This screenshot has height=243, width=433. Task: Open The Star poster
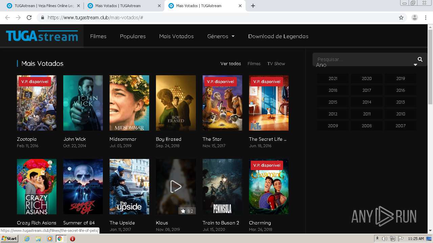[222, 103]
